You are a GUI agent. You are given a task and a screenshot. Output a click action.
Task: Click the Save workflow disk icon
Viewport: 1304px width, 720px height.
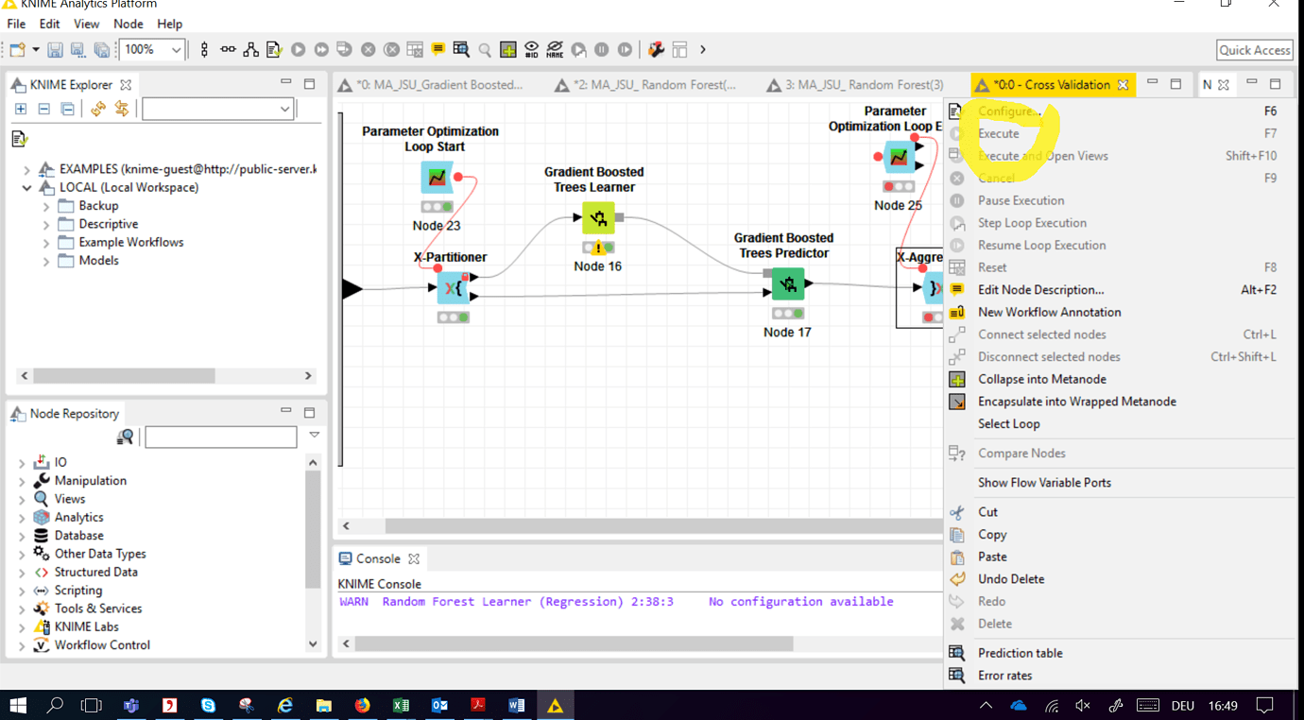tap(55, 49)
